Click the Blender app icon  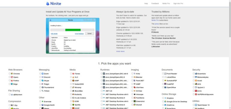click(x=134, y=77)
